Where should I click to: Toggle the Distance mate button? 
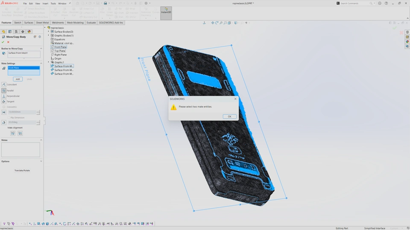coord(4,112)
